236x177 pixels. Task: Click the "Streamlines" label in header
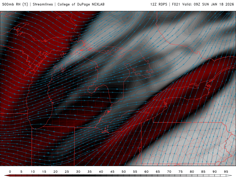pyautogui.click(x=43, y=4)
